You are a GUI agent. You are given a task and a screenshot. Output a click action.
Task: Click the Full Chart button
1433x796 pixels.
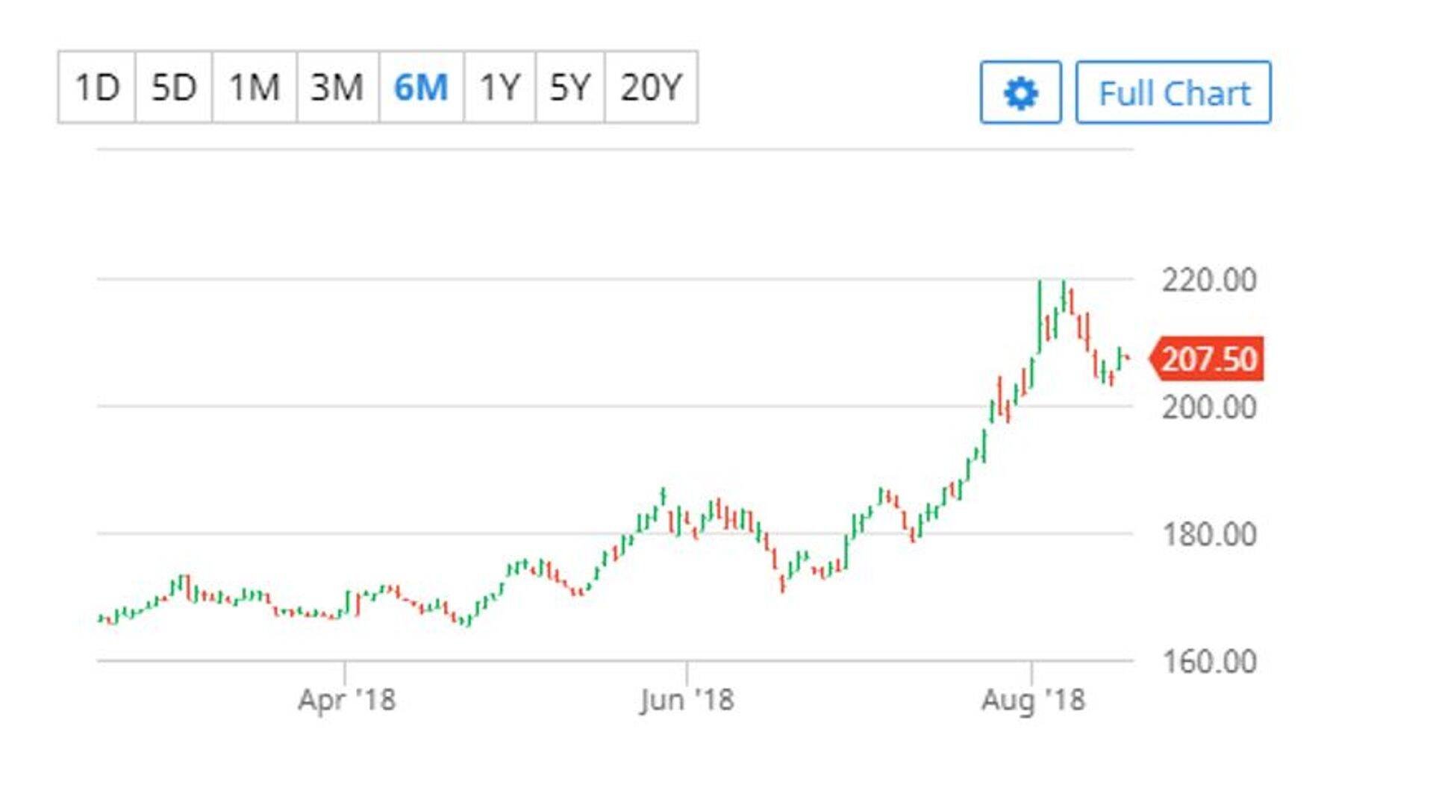(1173, 93)
